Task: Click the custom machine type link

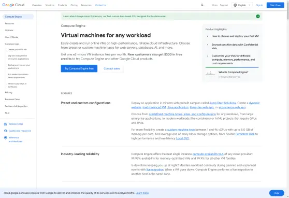Action: point(181,130)
